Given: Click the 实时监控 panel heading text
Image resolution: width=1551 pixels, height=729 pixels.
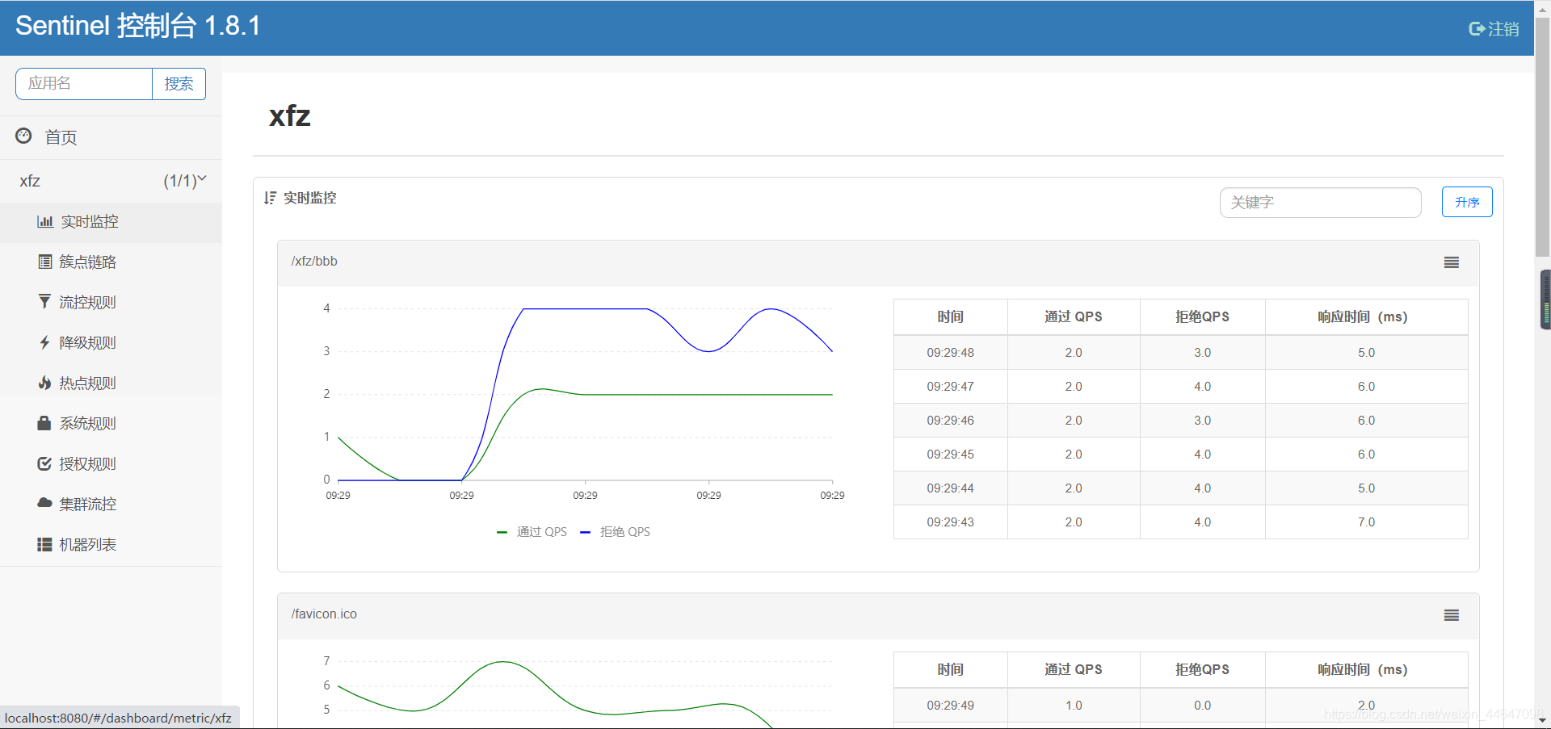Looking at the screenshot, I should (x=310, y=198).
